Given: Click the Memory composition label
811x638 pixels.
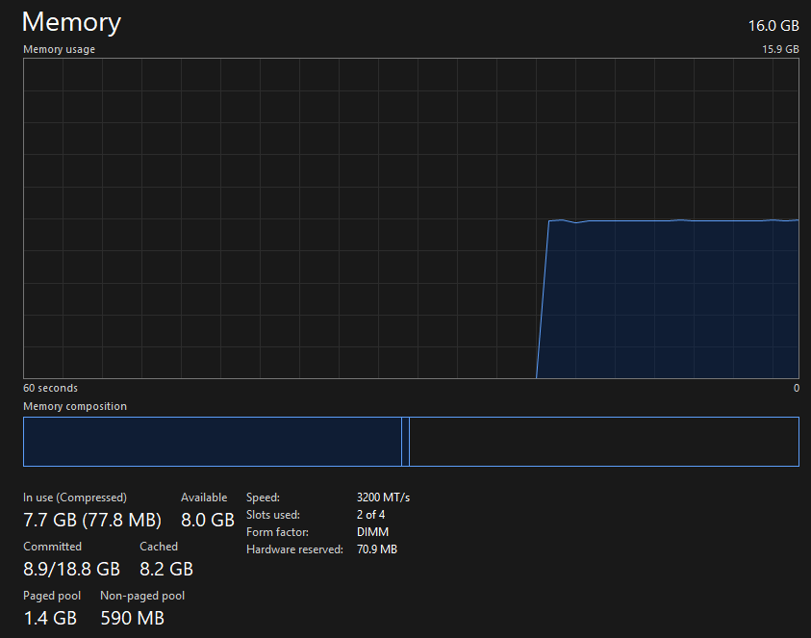Looking at the screenshot, I should 75,406.
